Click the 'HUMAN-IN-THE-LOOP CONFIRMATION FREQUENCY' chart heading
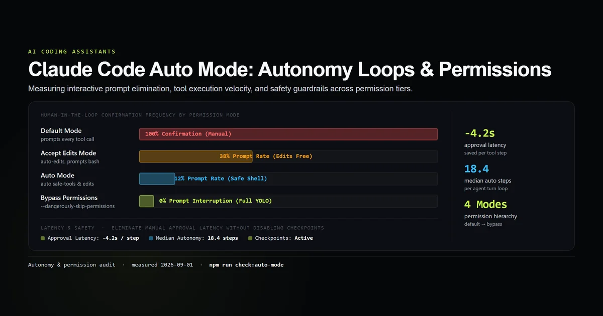Screen dimensions: 603x316 pos(140,115)
